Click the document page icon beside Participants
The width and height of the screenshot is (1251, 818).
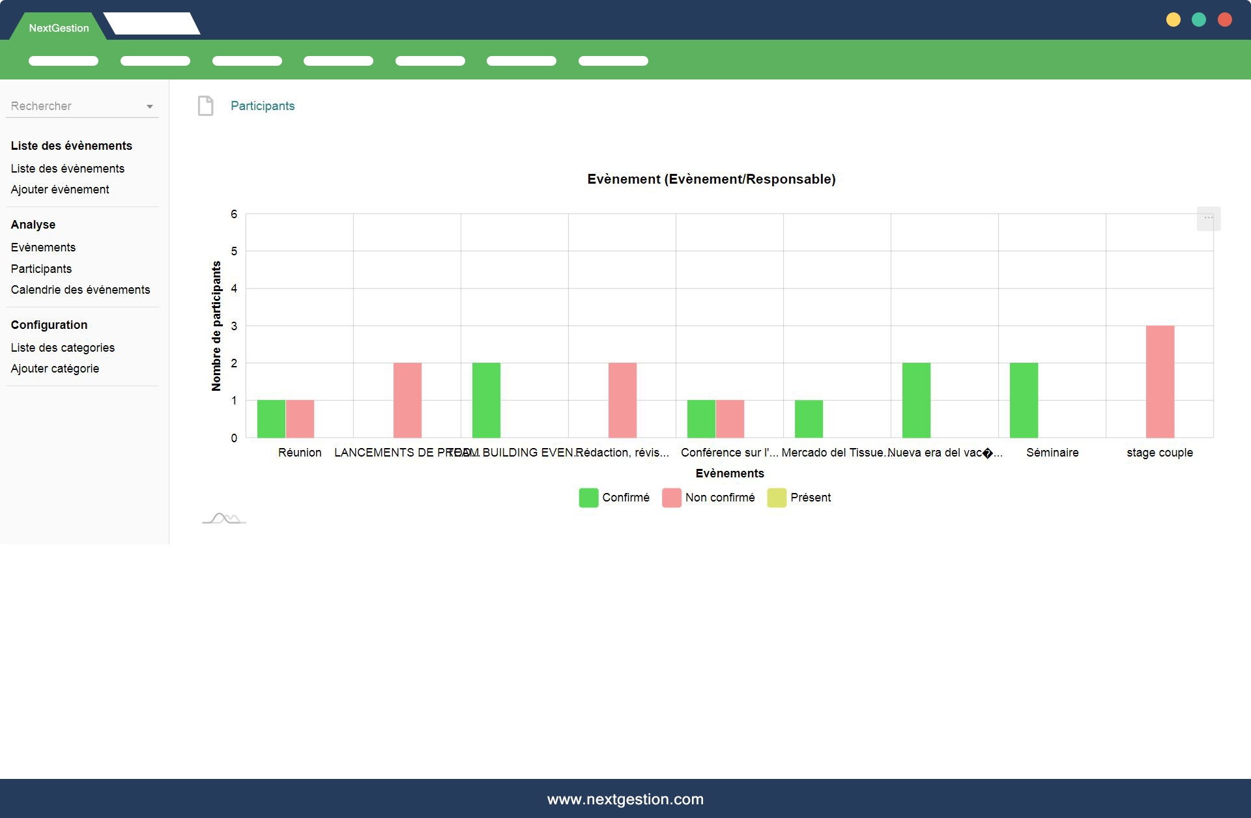pyautogui.click(x=205, y=106)
